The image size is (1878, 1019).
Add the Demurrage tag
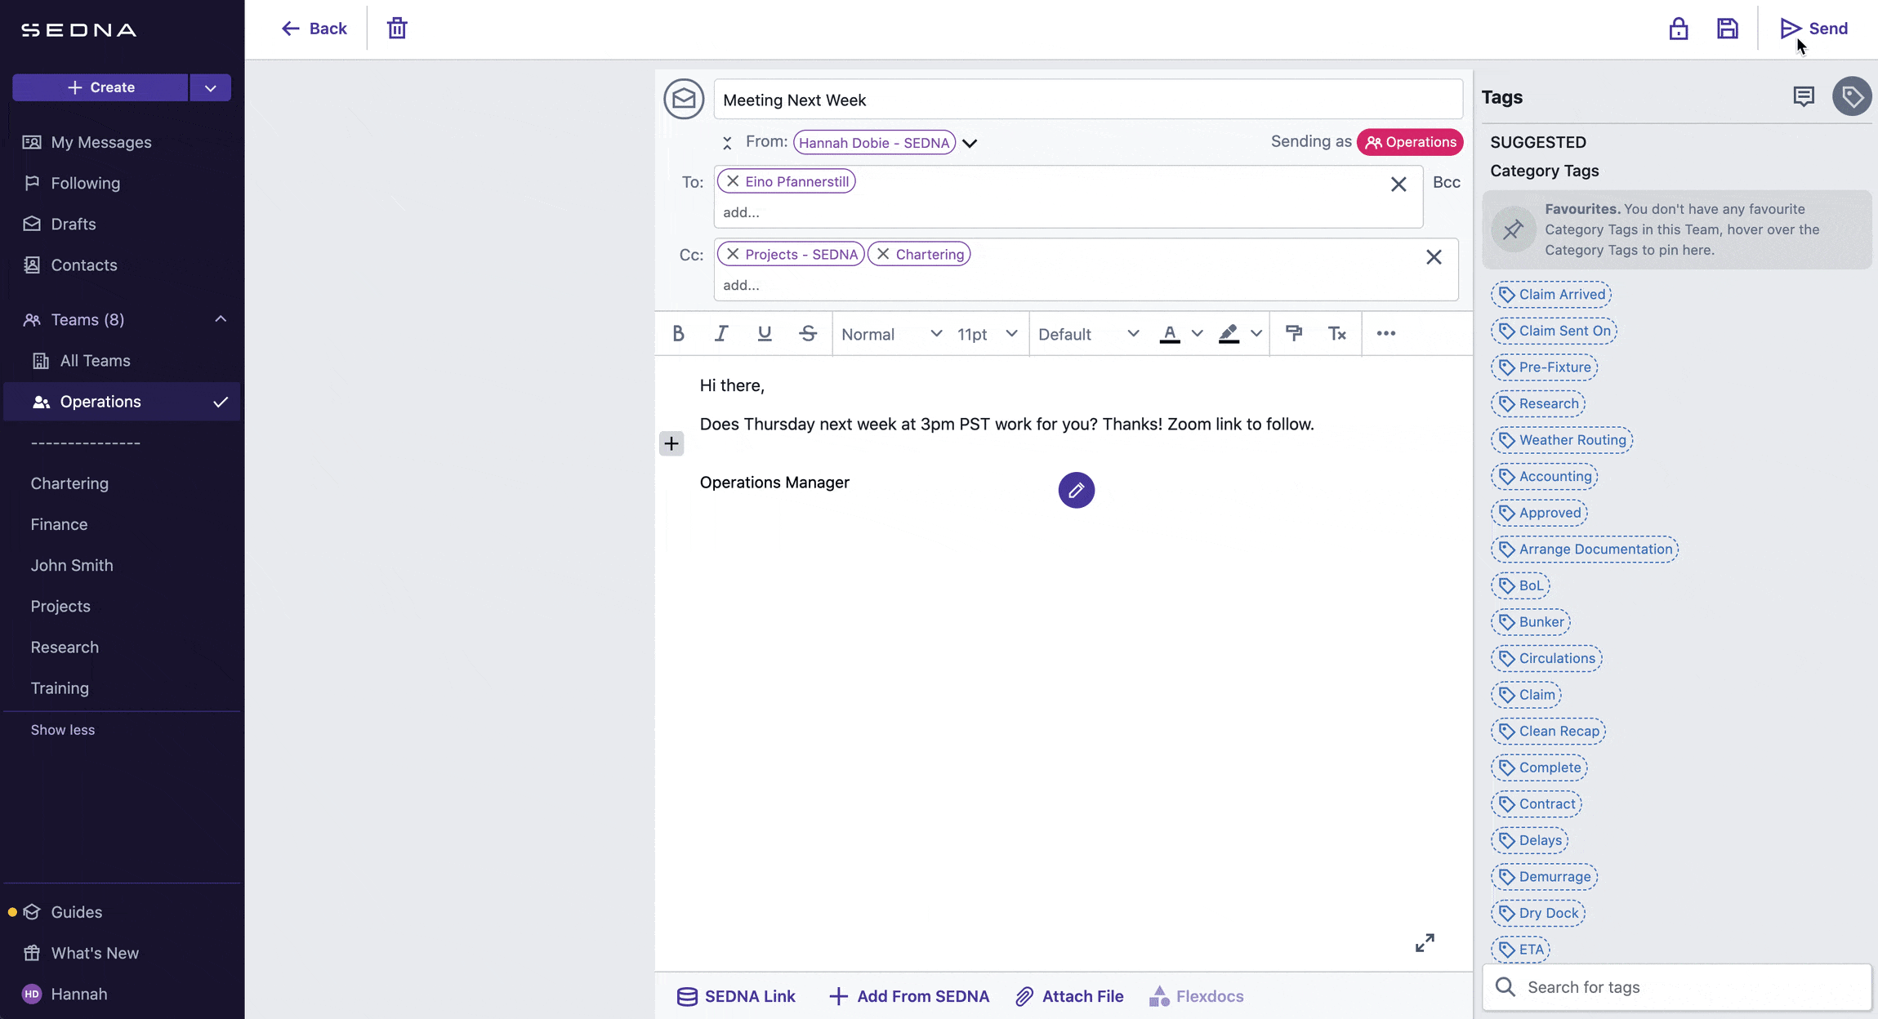tap(1544, 876)
